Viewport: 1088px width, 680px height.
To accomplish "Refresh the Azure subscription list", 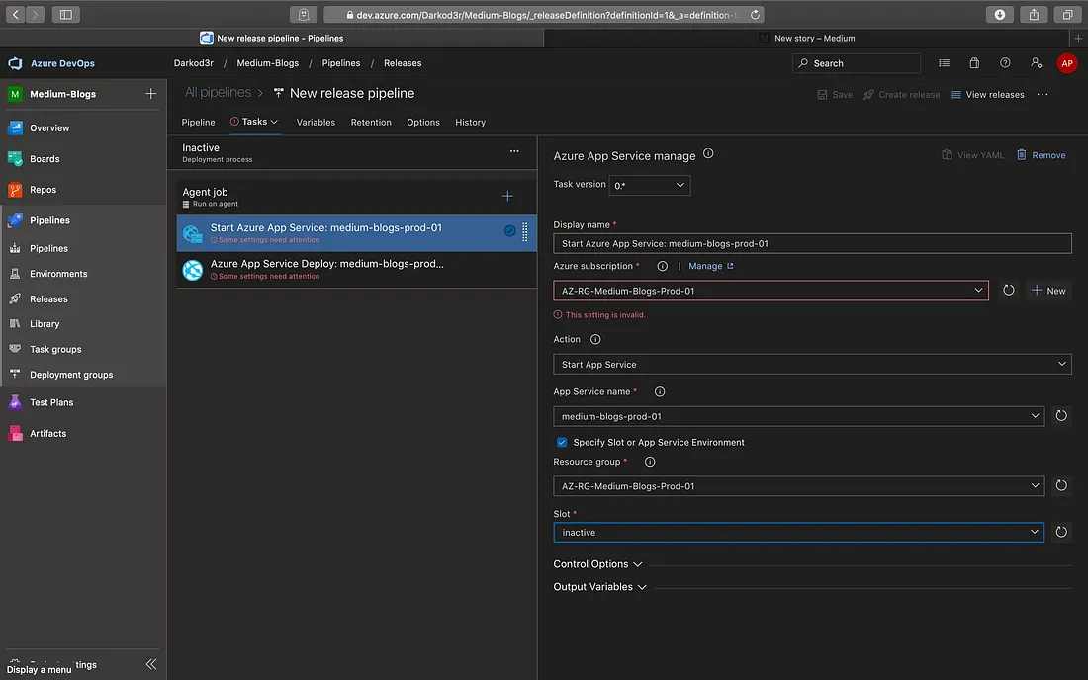I will [x=1008, y=291].
